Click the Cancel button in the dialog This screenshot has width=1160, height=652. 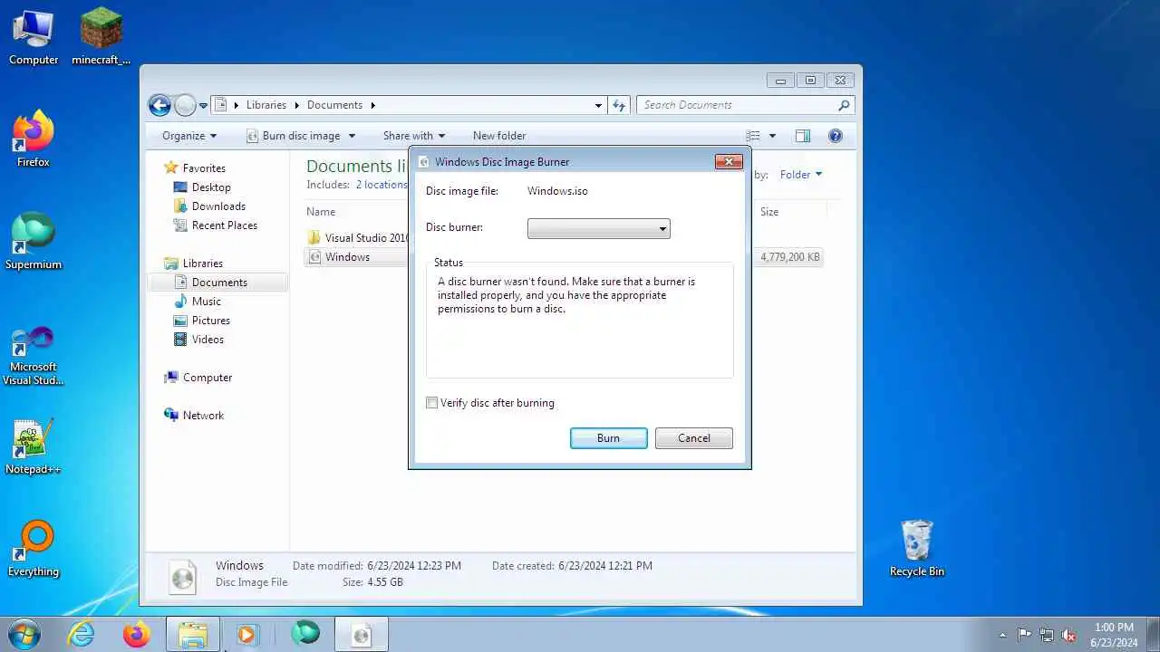[x=694, y=438]
